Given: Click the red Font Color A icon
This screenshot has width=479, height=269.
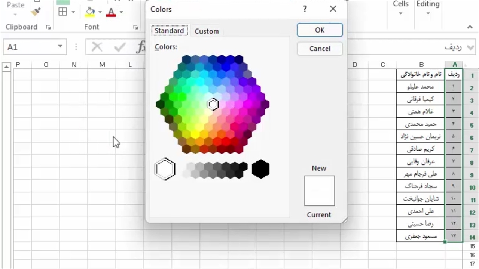Looking at the screenshot, I should pos(111,12).
